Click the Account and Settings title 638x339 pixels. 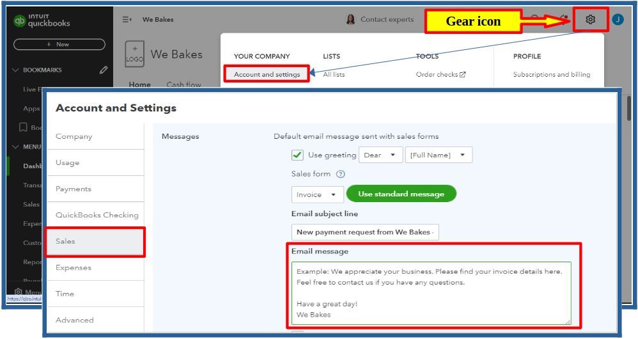click(x=116, y=108)
